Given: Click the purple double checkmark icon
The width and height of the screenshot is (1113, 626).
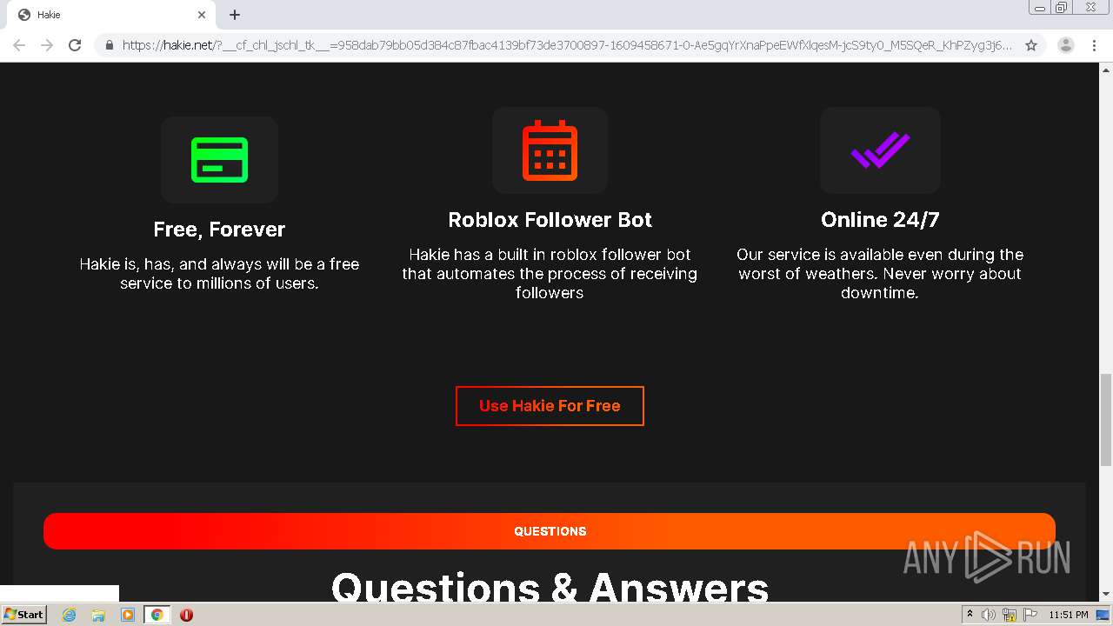Looking at the screenshot, I should tap(880, 150).
